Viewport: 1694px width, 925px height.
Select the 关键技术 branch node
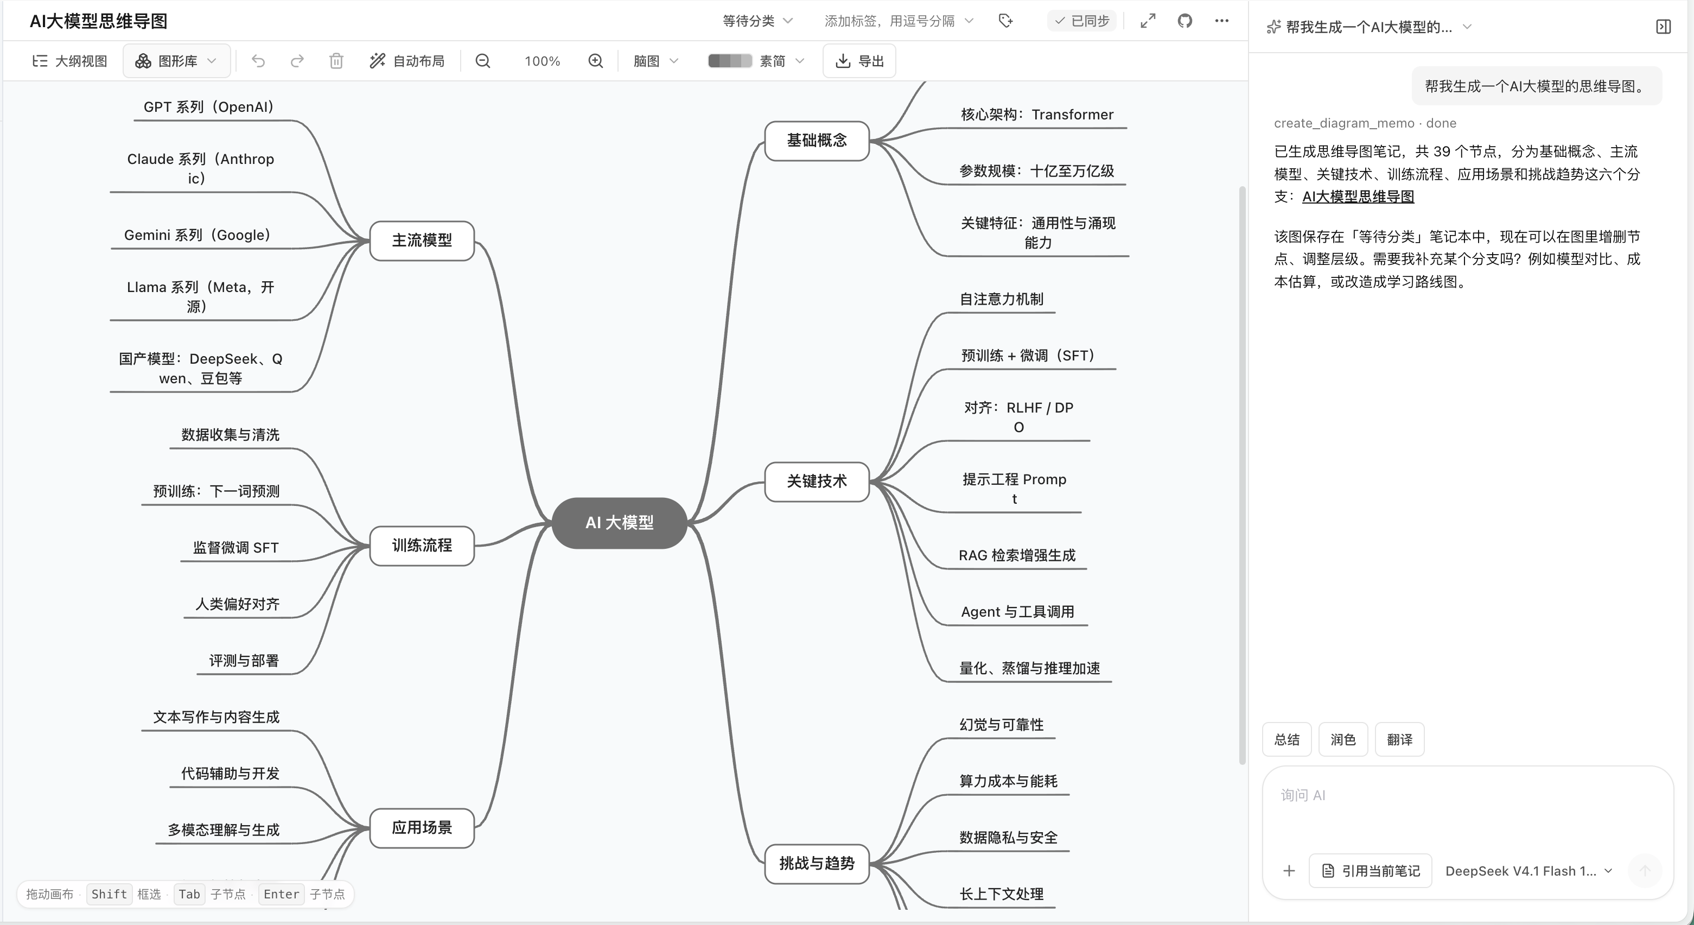[x=817, y=481]
